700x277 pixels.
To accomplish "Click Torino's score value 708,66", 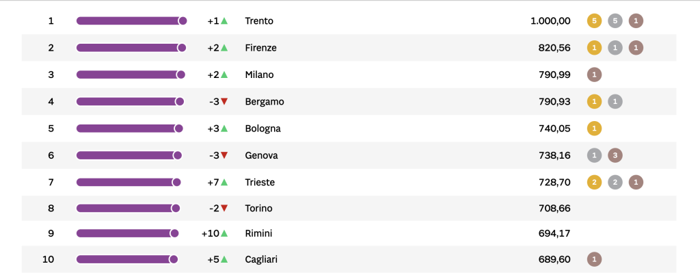I will (x=554, y=208).
